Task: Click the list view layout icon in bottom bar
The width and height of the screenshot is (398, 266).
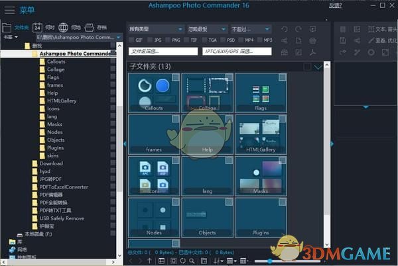Action: 161,261
